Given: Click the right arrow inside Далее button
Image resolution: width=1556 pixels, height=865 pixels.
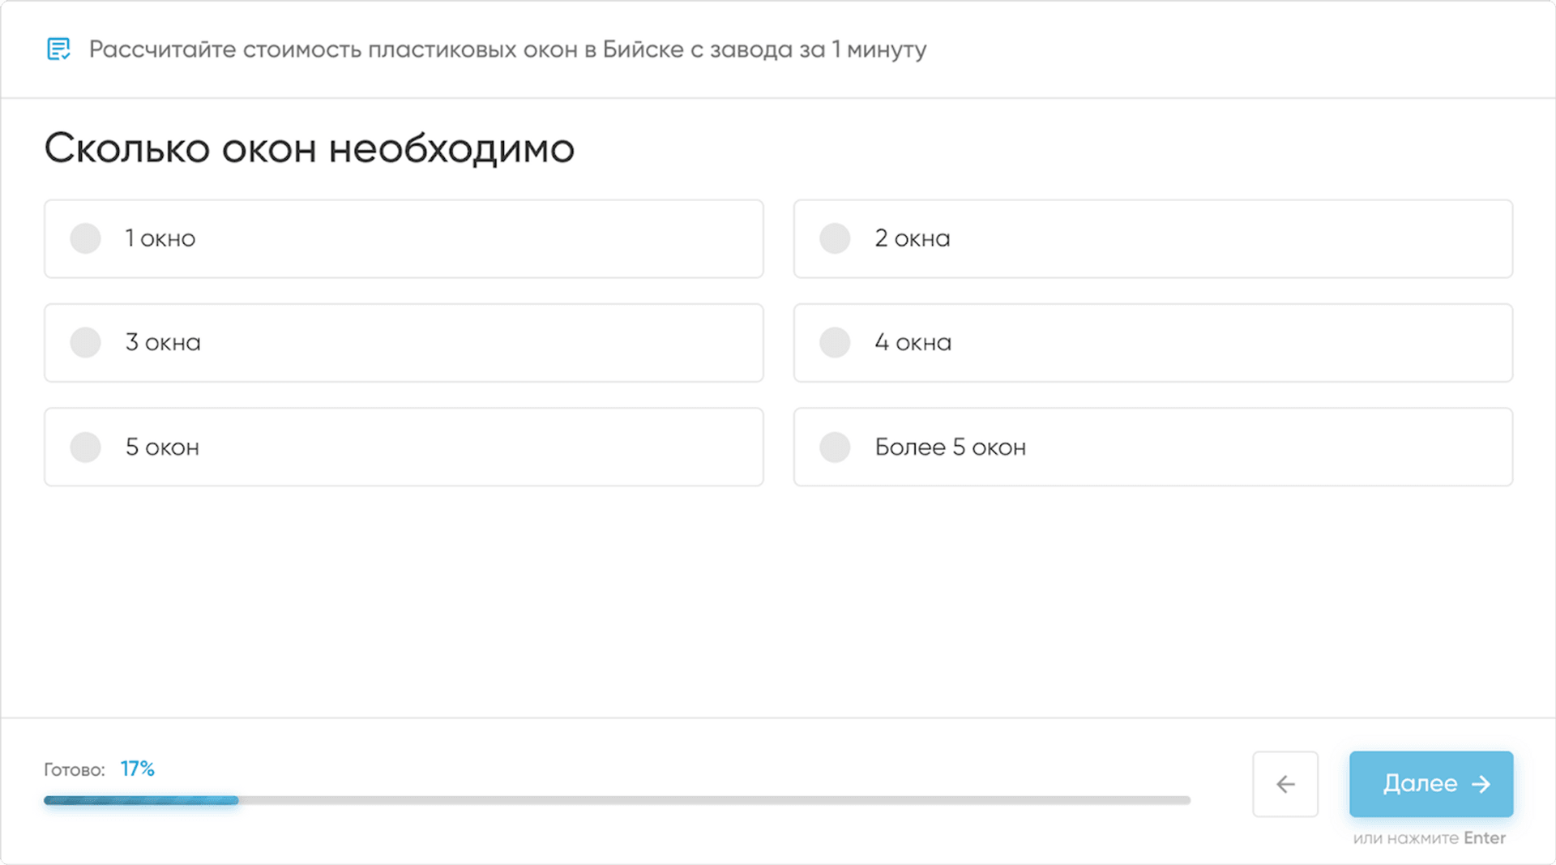Looking at the screenshot, I should click(1481, 784).
